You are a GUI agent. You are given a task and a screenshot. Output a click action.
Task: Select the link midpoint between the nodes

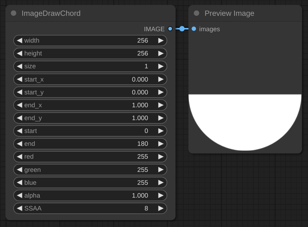tap(182, 29)
